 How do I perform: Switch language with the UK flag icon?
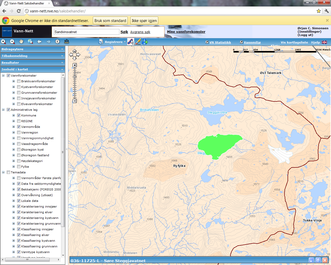click(324, 42)
